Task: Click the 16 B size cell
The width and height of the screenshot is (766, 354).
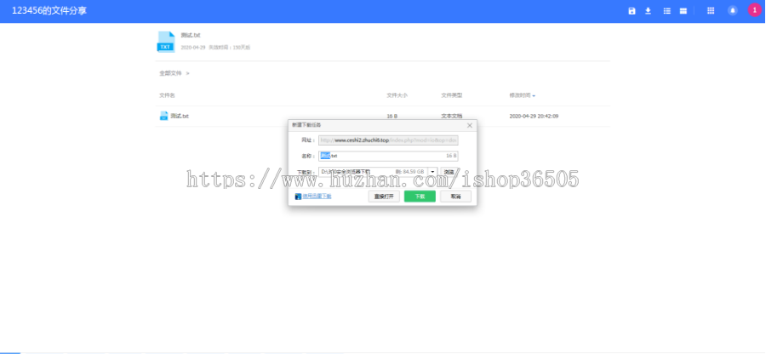Action: [392, 117]
